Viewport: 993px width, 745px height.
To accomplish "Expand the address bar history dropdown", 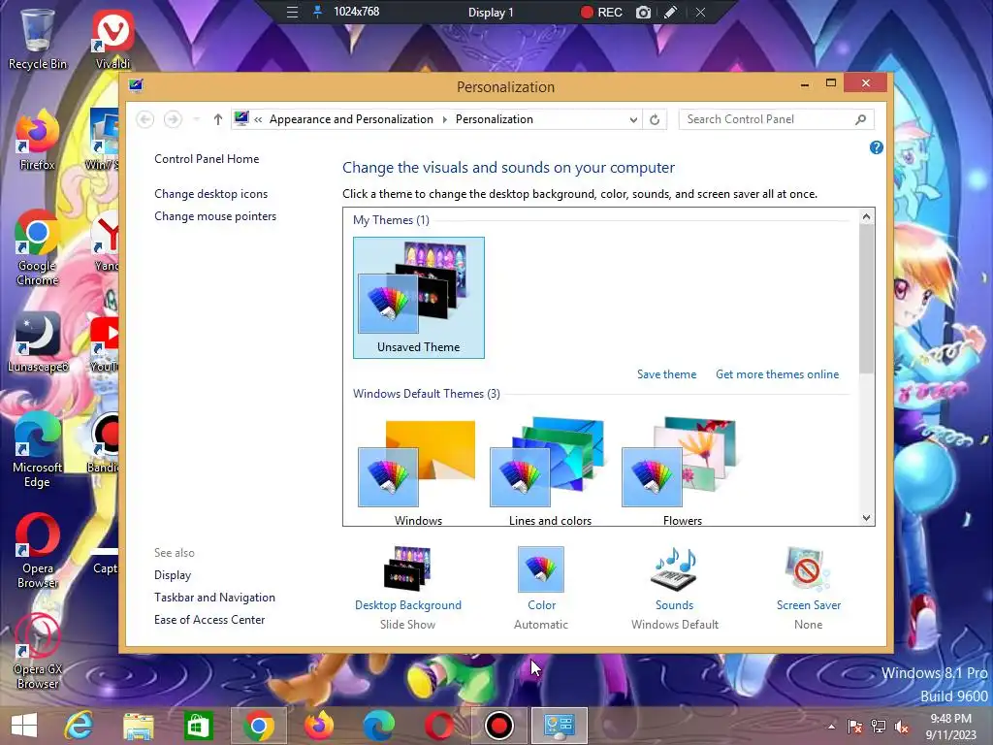I will click(632, 119).
